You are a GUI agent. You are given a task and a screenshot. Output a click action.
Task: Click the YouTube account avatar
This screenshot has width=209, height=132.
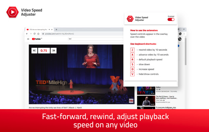[180, 39]
